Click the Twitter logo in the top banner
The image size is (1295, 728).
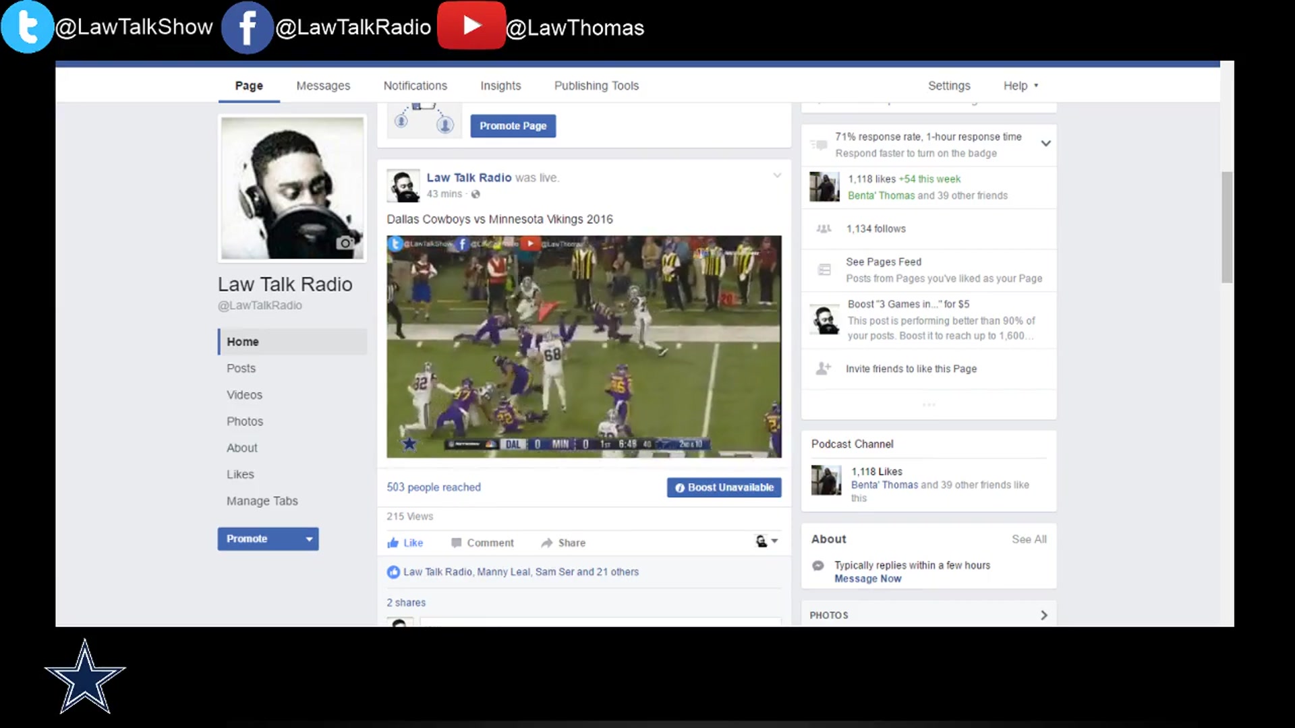pos(27,27)
